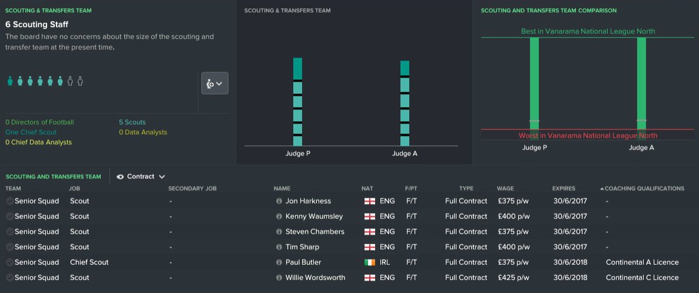Open Willie Wordsworth's profile name link
This screenshot has height=293, width=699.
click(315, 278)
